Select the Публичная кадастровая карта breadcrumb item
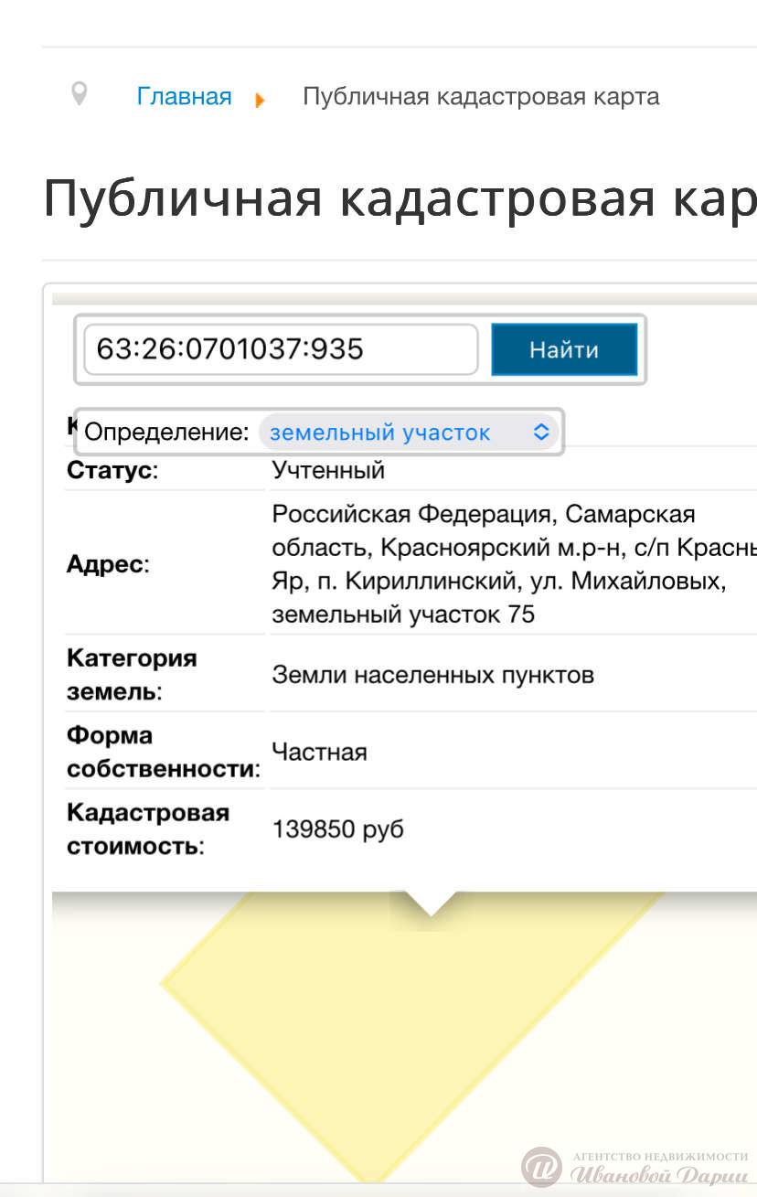The height and width of the screenshot is (1197, 757). 481,96
